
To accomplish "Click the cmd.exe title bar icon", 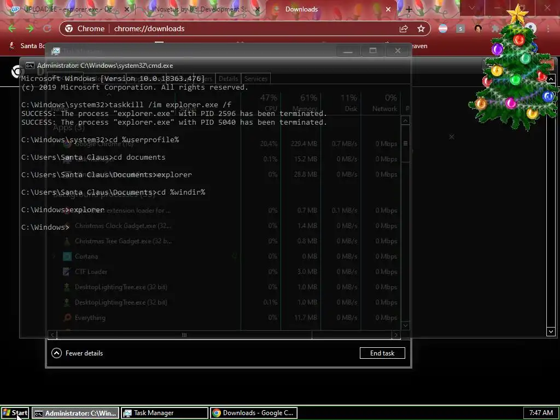I will tap(30, 66).
